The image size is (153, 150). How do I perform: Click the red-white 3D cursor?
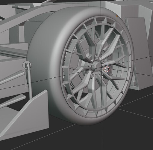click(x=107, y=69)
